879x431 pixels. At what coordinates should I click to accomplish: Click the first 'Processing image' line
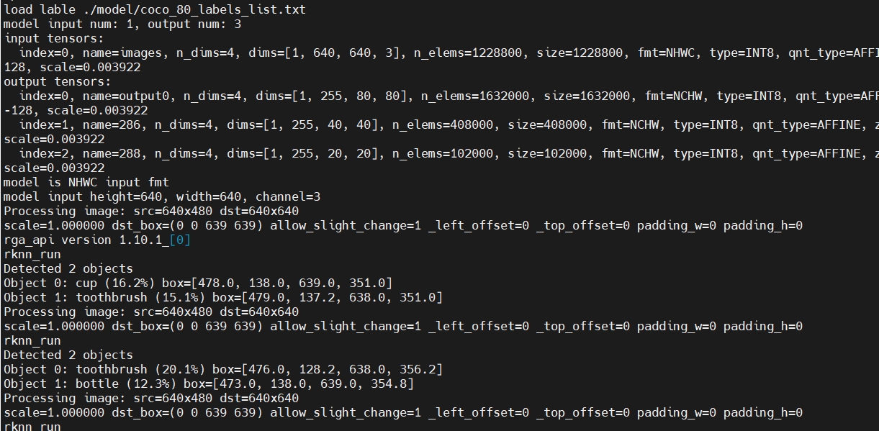pyautogui.click(x=151, y=211)
